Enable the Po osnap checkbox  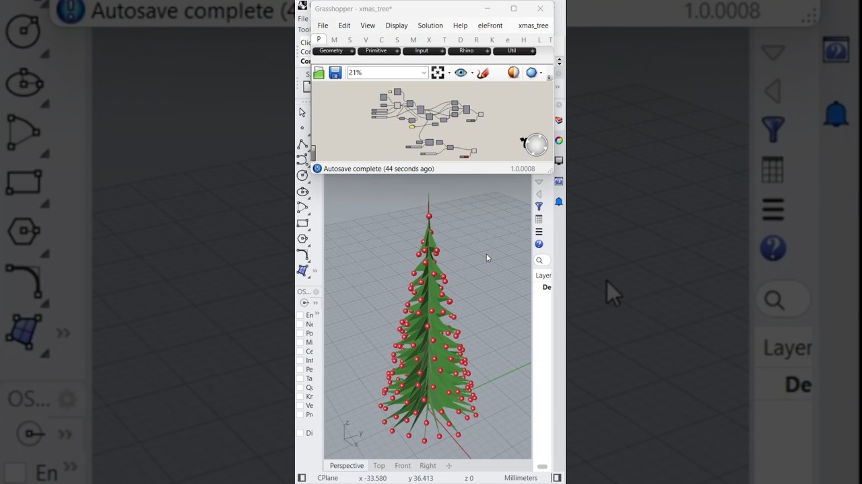point(300,333)
